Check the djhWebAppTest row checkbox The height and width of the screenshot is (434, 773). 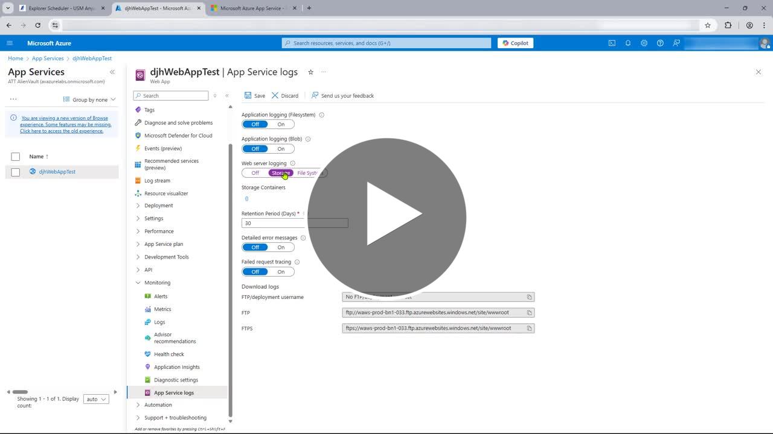click(16, 172)
